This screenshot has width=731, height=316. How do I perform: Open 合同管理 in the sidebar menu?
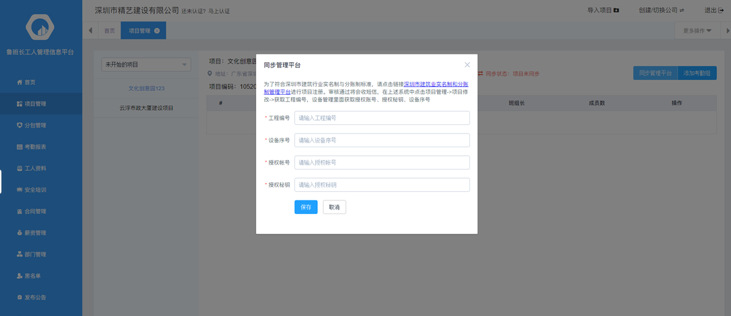pyautogui.click(x=35, y=211)
